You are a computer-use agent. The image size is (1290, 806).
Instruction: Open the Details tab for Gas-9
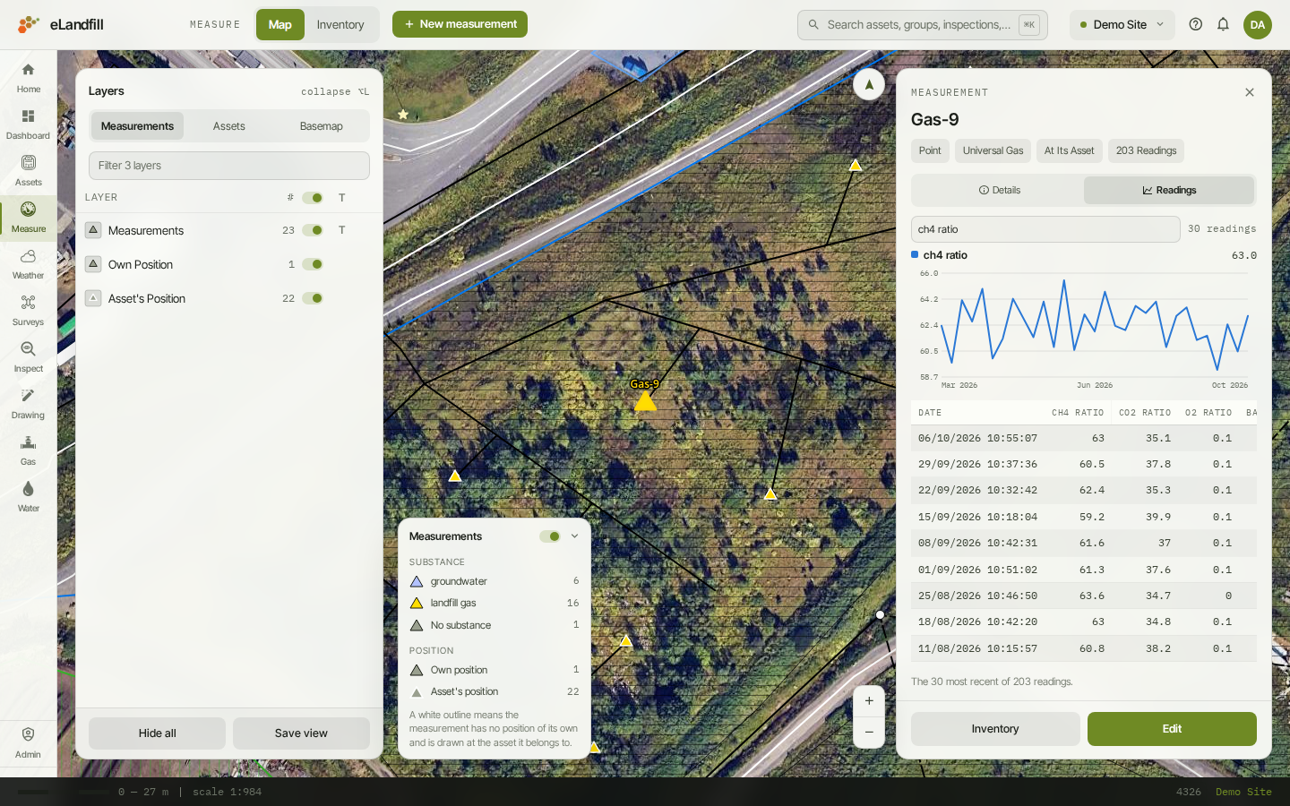click(x=999, y=190)
